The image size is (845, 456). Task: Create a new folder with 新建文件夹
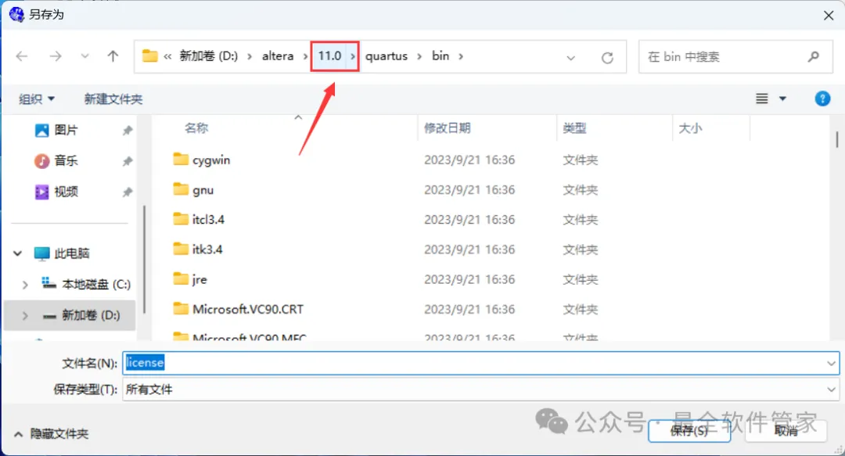point(113,99)
